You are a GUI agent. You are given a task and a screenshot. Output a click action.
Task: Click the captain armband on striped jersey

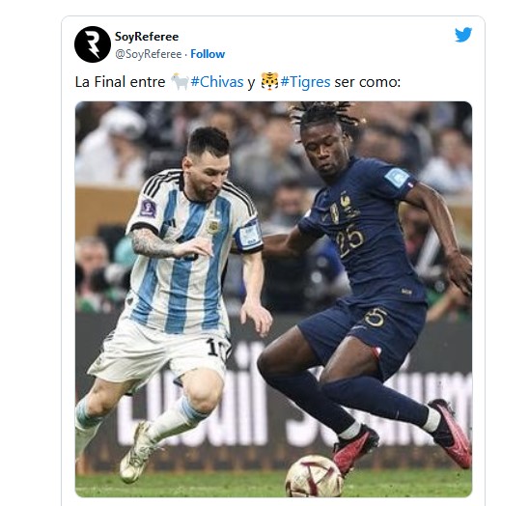249,235
